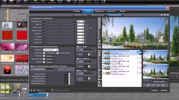Click left arrow icon at dialog top right
Image resolution: width=179 pixels, height=100 pixels.
click(x=162, y=15)
